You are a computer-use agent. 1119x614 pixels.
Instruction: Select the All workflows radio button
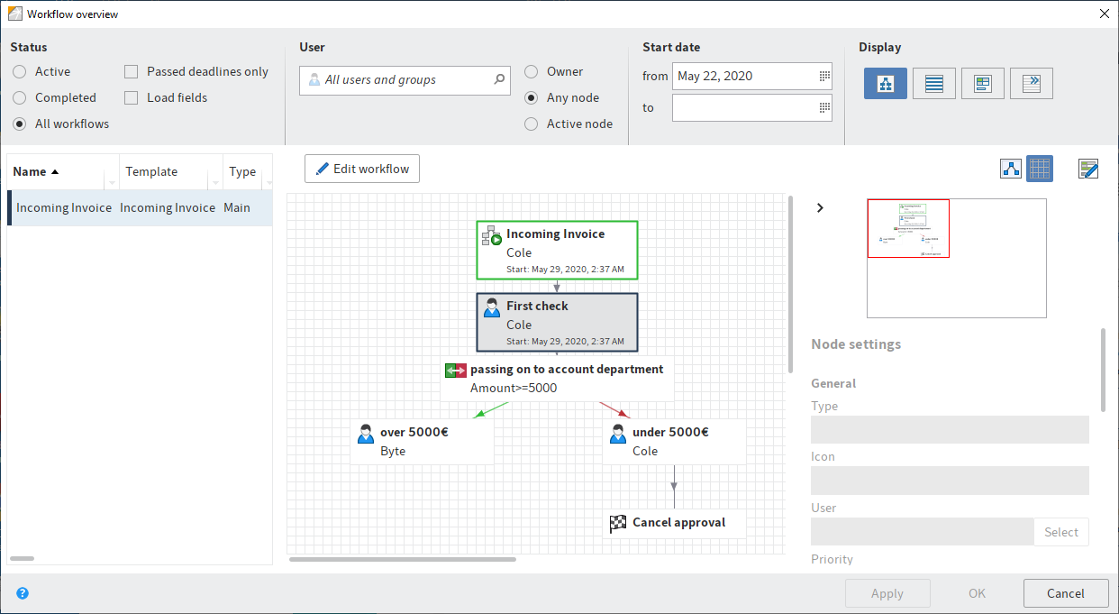pyautogui.click(x=20, y=124)
